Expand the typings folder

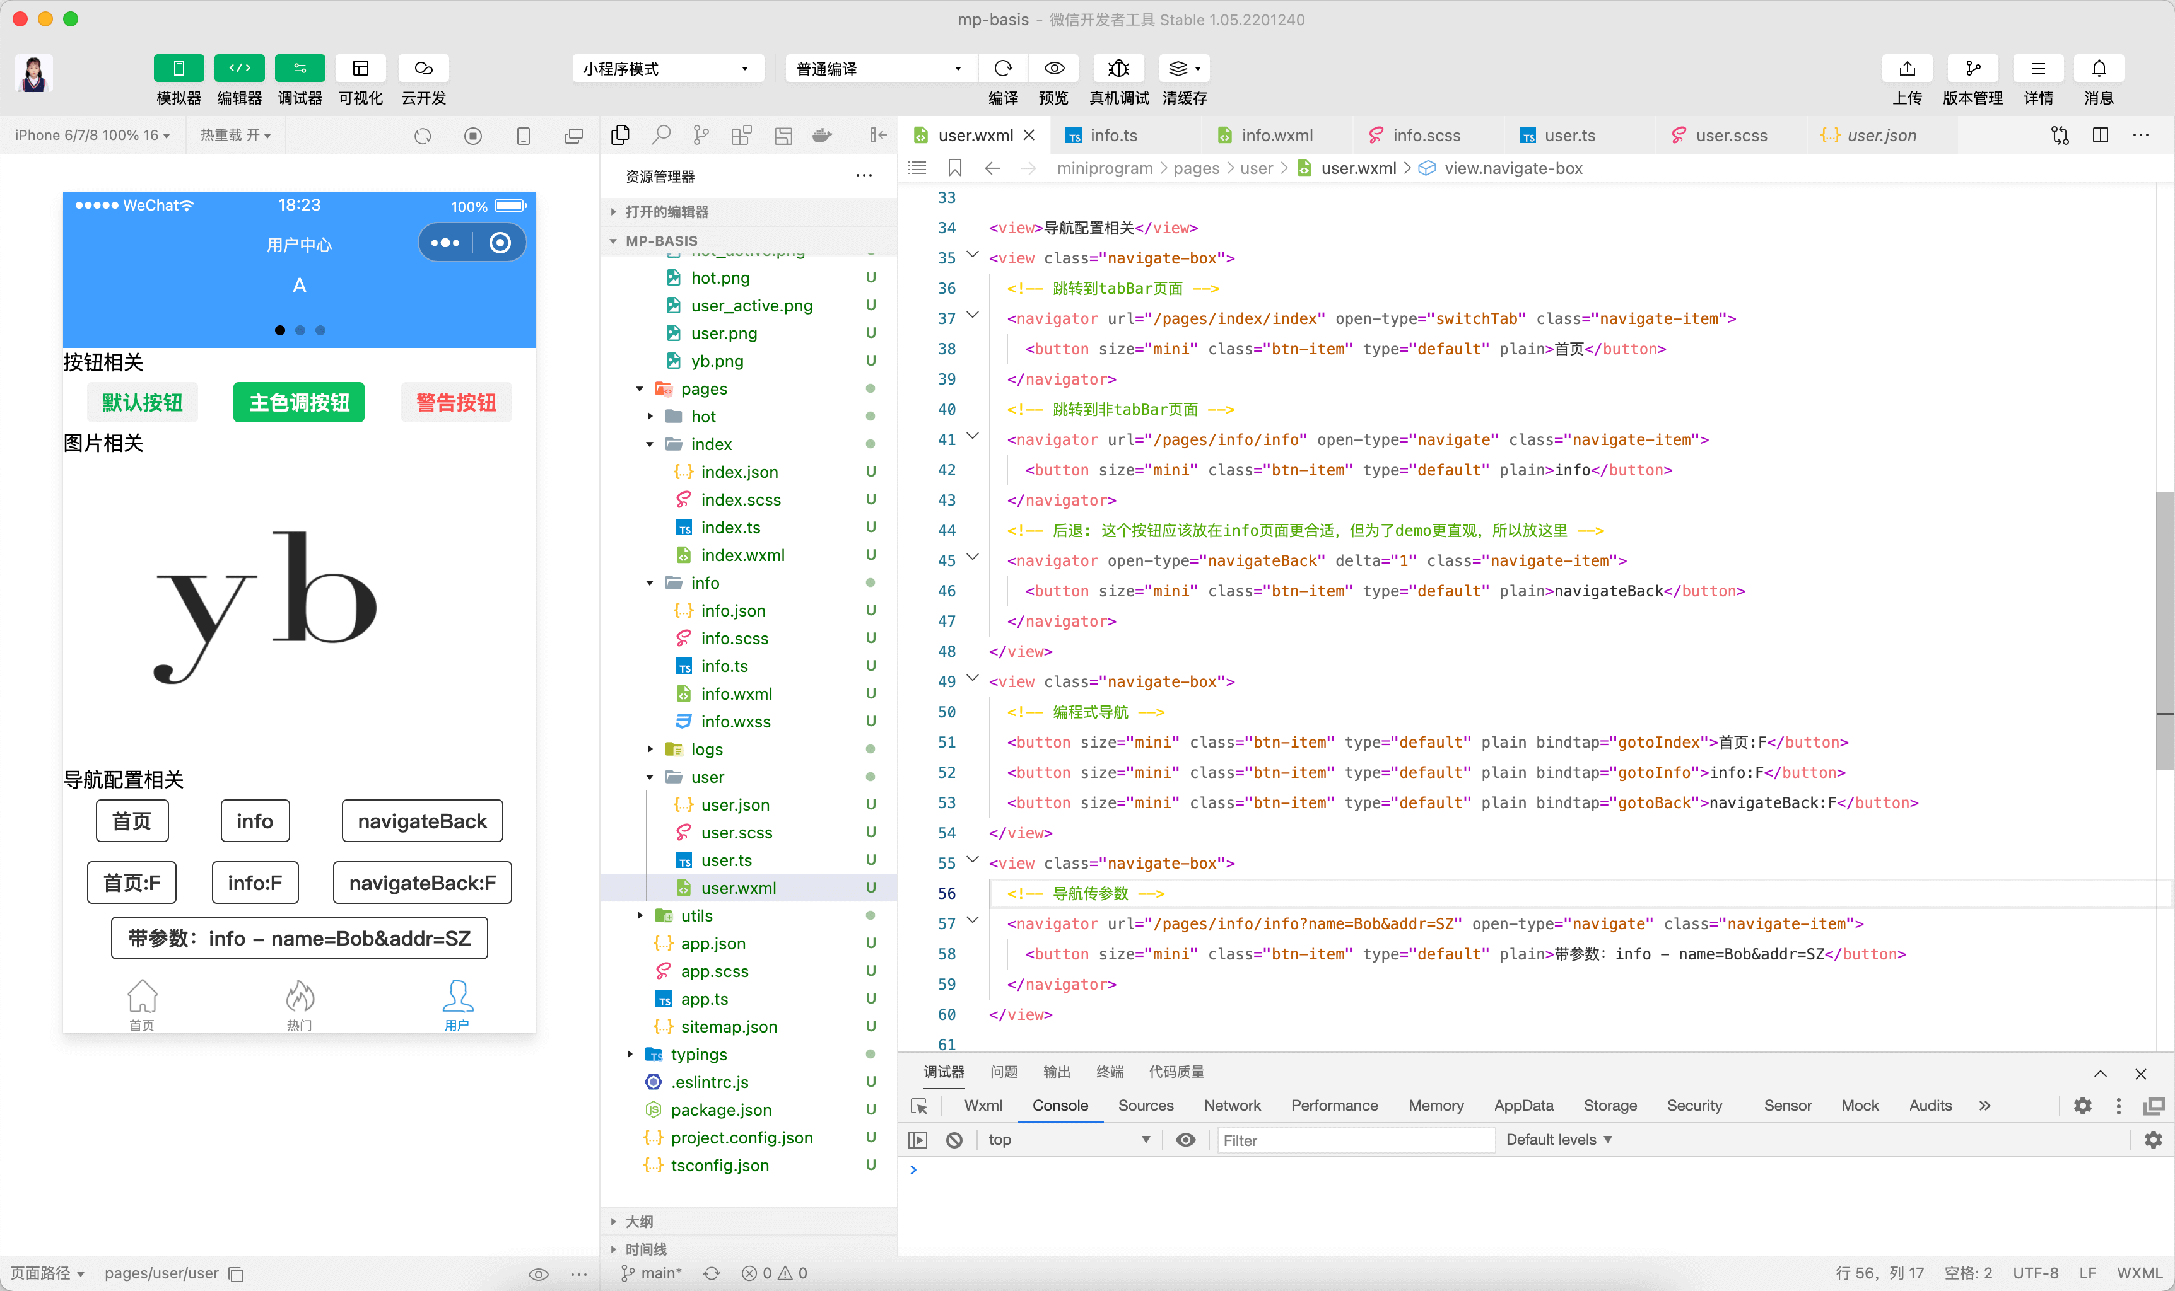(x=630, y=1055)
